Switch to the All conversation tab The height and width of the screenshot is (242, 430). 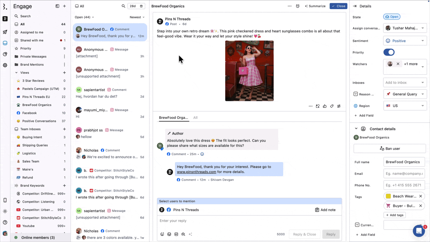point(195,118)
